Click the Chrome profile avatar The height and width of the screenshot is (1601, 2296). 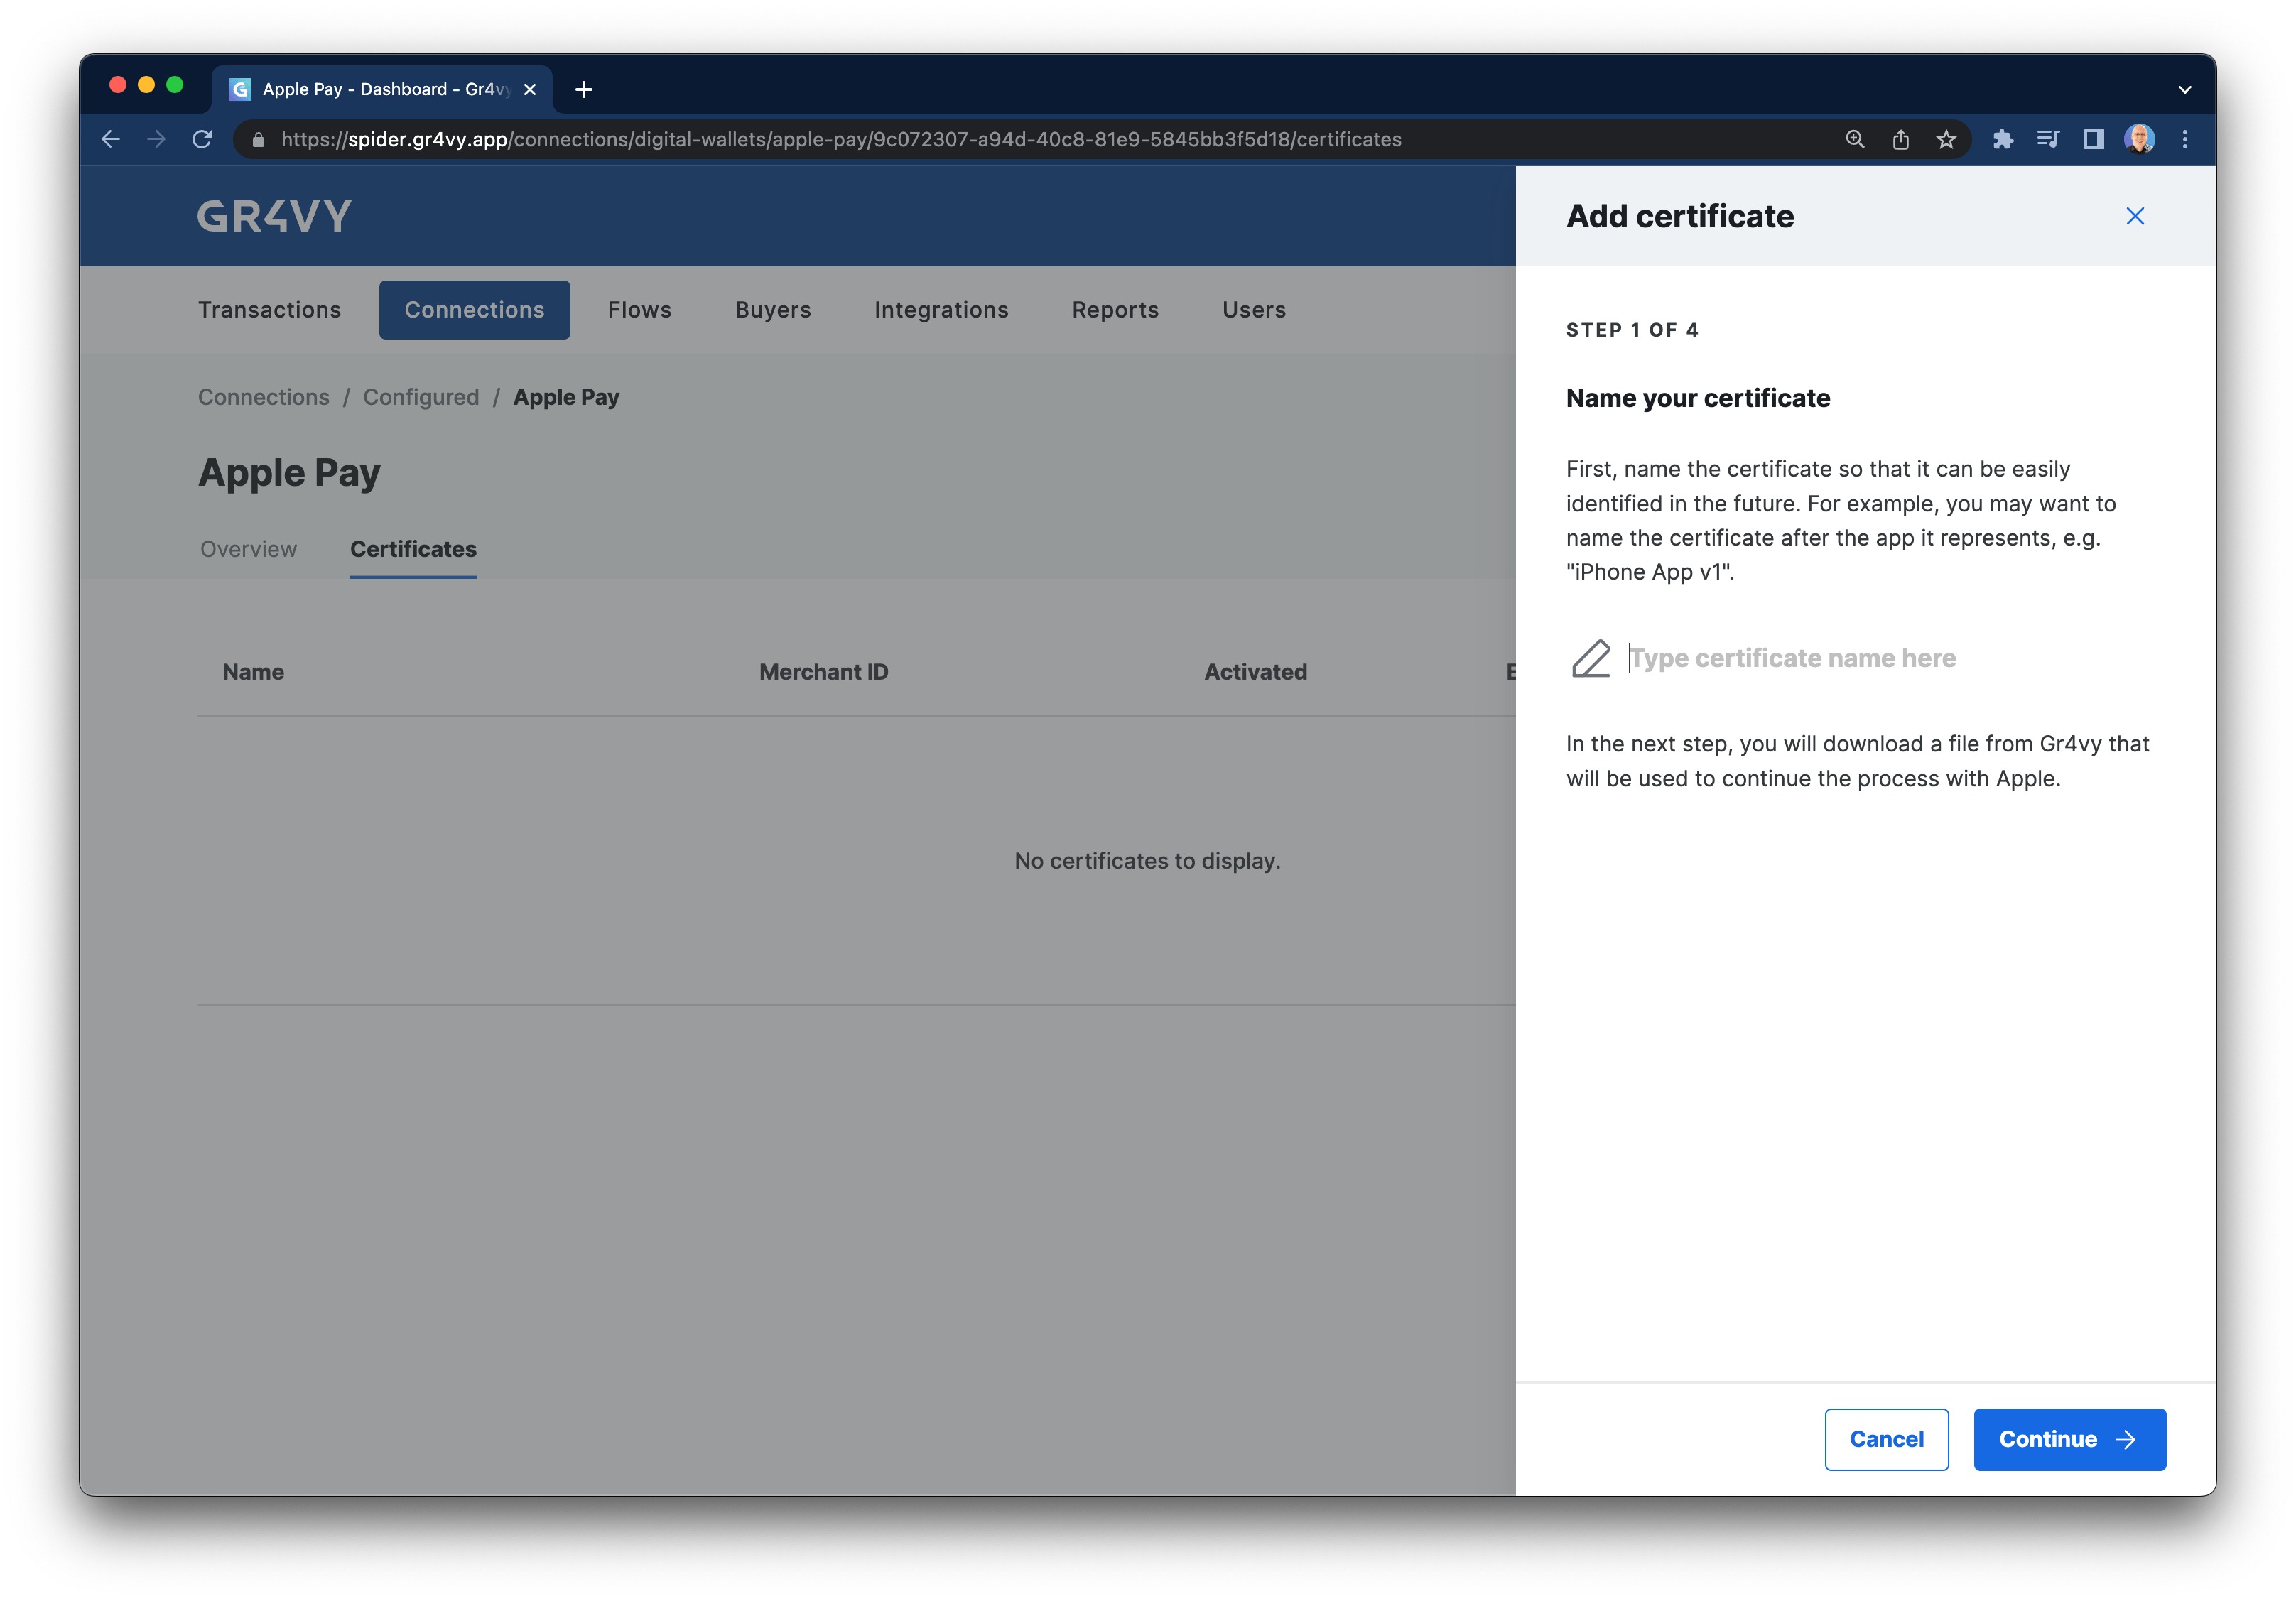click(2139, 139)
